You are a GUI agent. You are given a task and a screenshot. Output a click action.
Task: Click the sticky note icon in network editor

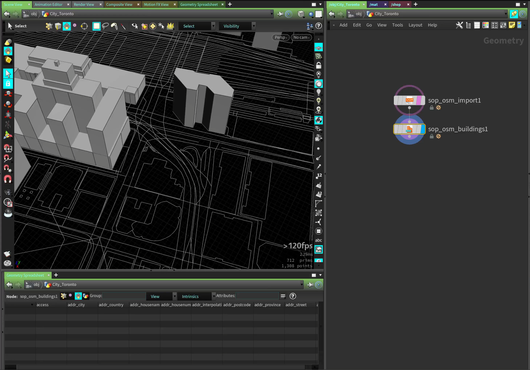pyautogui.click(x=512, y=25)
